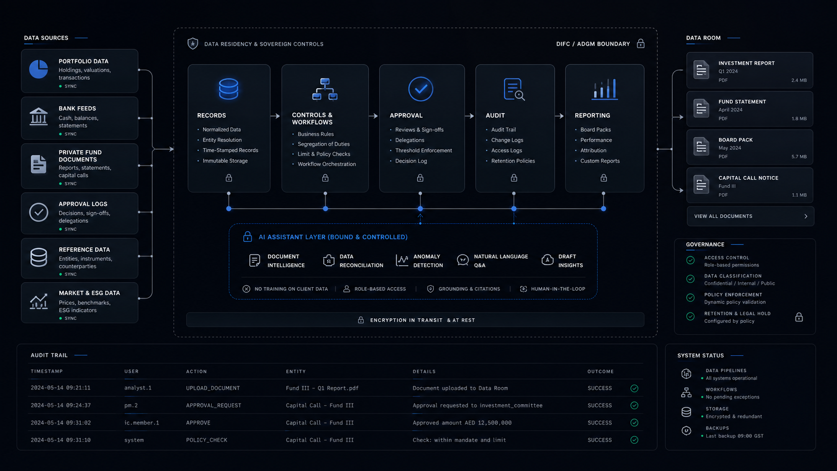Click the DIFC / ADGM Boundary lock icon
This screenshot has height=471, width=837.
pos(641,44)
